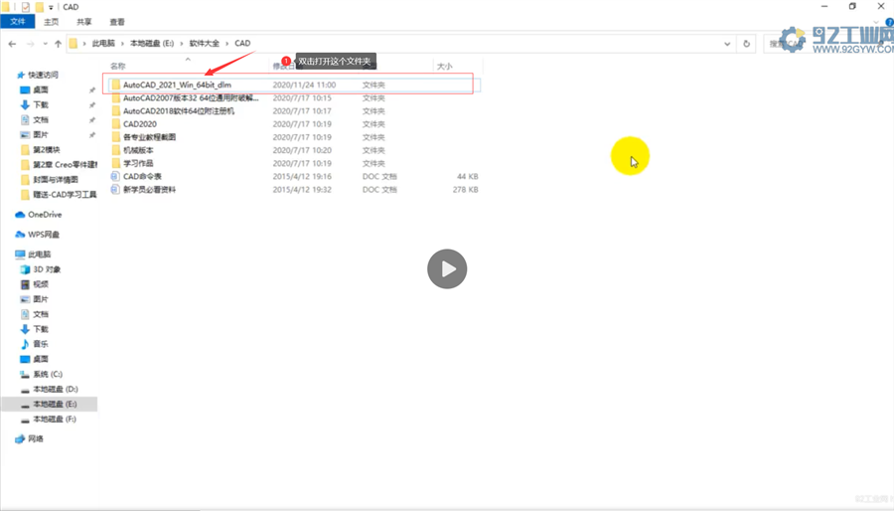894x511 pixels.
Task: Click the CAD2020 folder icon
Action: (x=116, y=123)
